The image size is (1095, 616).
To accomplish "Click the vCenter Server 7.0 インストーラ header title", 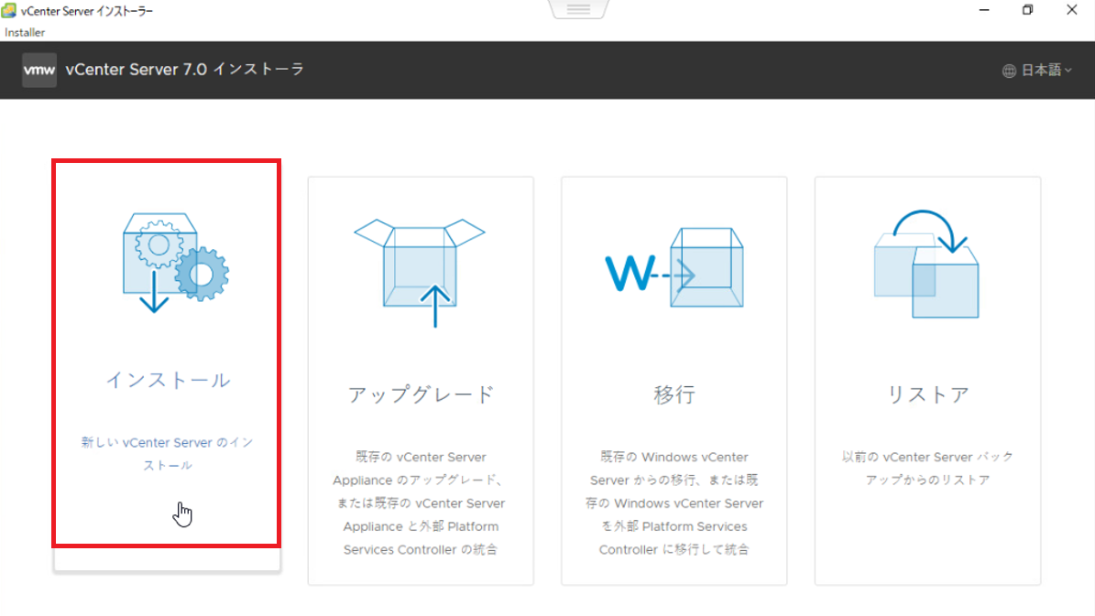I will [x=184, y=70].
